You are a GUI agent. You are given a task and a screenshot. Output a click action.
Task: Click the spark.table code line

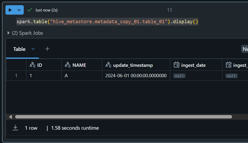[x=107, y=21]
